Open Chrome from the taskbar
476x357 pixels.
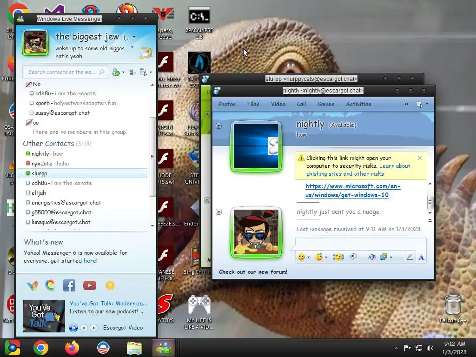click(41, 348)
